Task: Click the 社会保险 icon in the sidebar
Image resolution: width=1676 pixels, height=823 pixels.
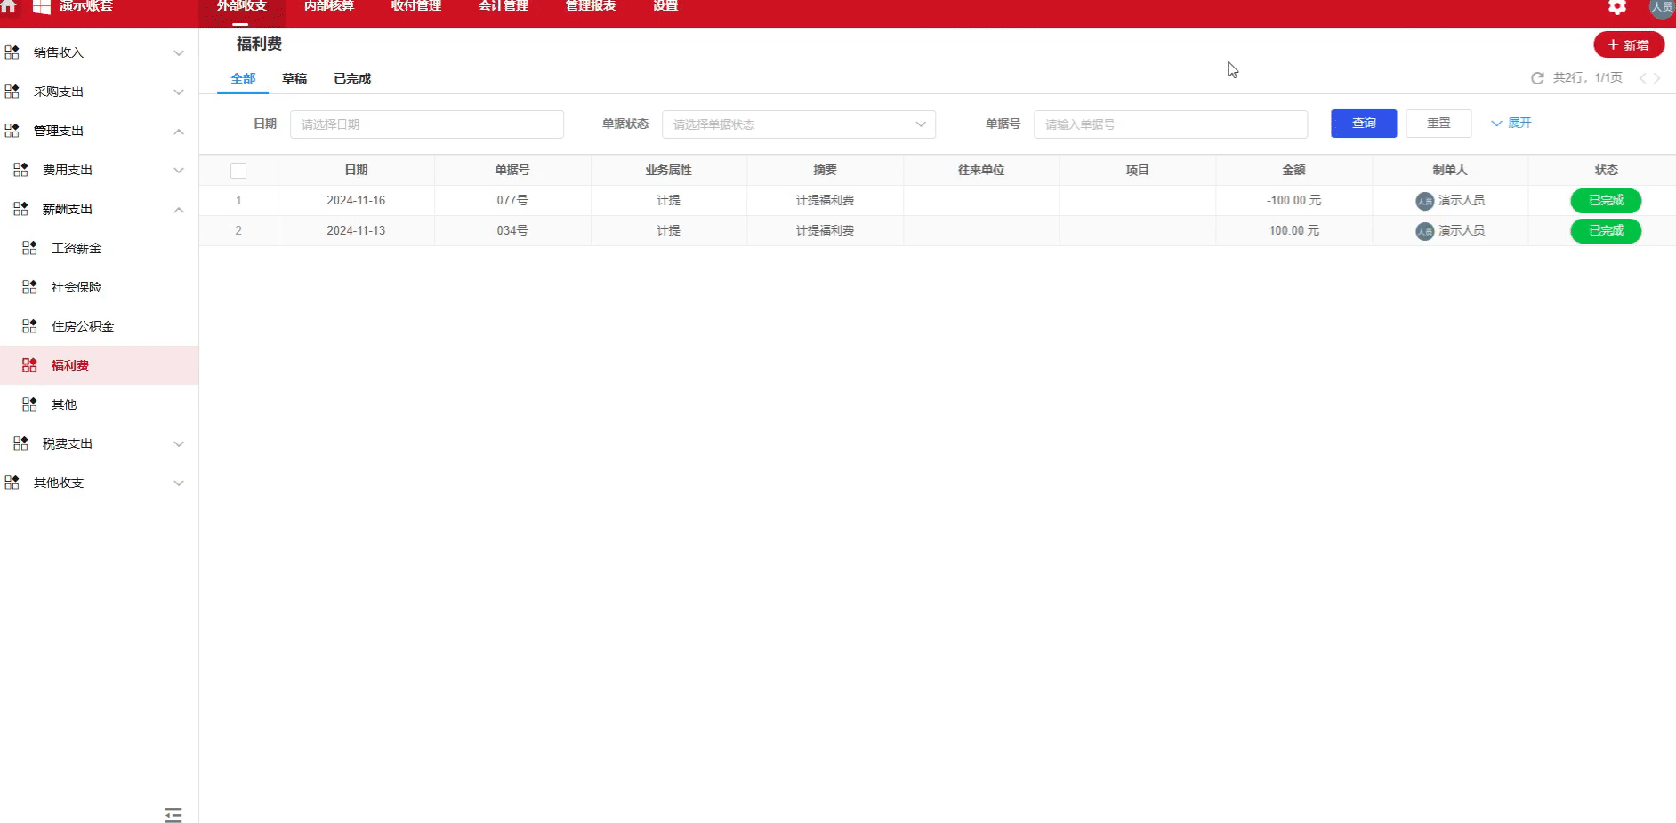Action: click(29, 286)
